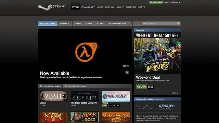Click the login link

tap(166, 2)
